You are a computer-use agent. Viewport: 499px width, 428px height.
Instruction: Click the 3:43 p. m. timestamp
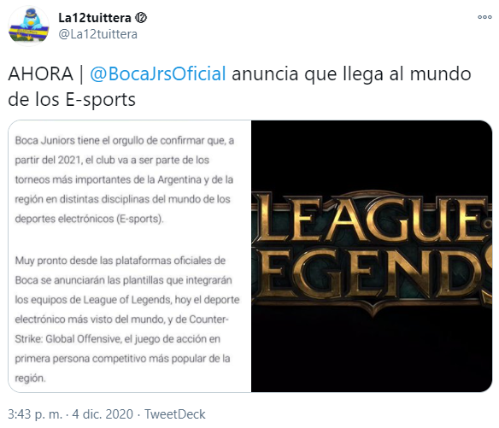click(x=35, y=414)
